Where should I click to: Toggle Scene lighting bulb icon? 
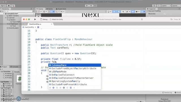tap(119, 12)
